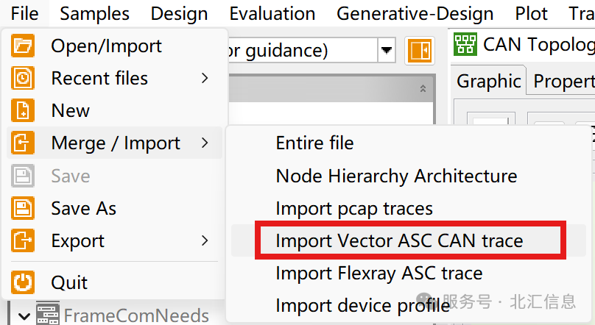The image size is (595, 325).
Task: Open the Evaluation menu
Action: tap(272, 14)
